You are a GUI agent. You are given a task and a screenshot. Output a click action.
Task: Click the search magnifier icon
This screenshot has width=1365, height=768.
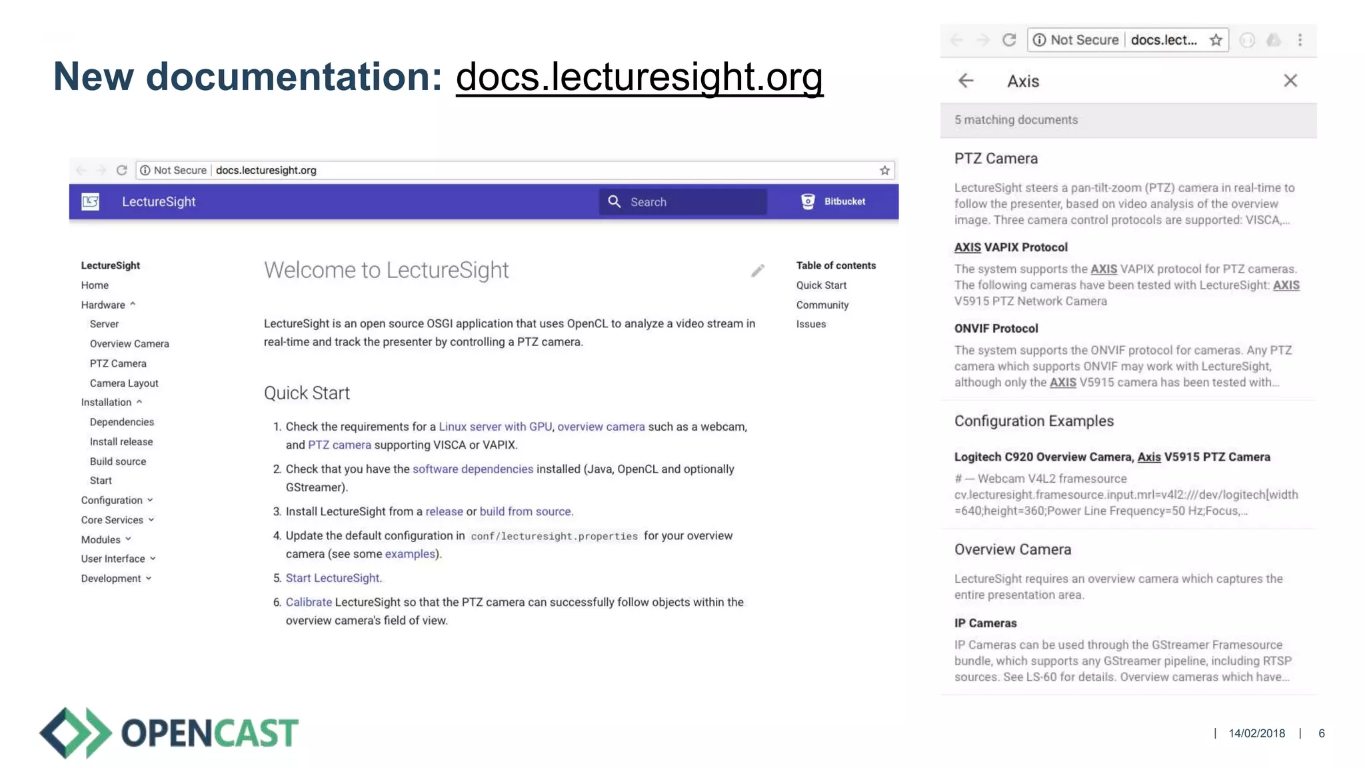coord(615,201)
